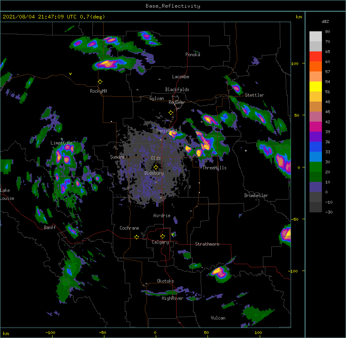Click the Blackfalds city label
Screen dimensions: 346x338
click(177, 90)
